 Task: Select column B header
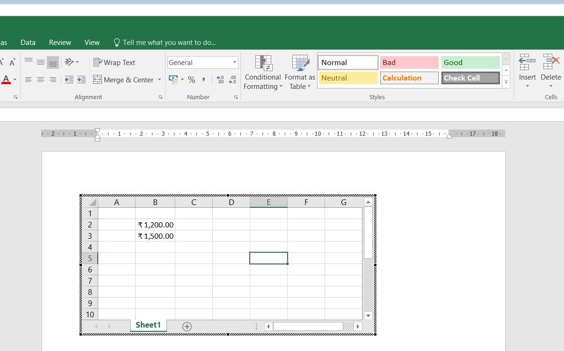tap(155, 202)
